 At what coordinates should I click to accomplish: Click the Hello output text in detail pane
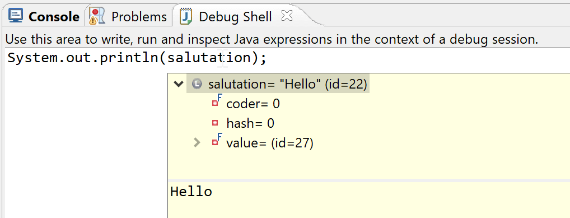pos(191,192)
